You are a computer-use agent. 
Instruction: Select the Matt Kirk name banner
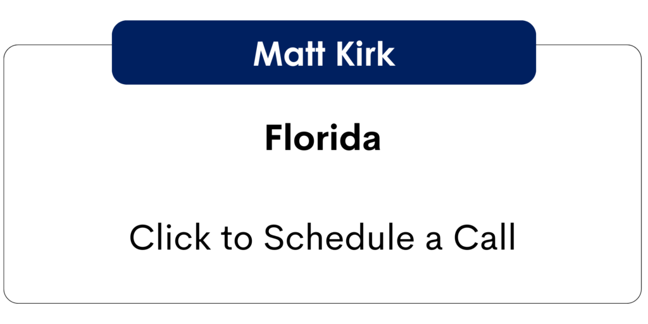click(324, 53)
